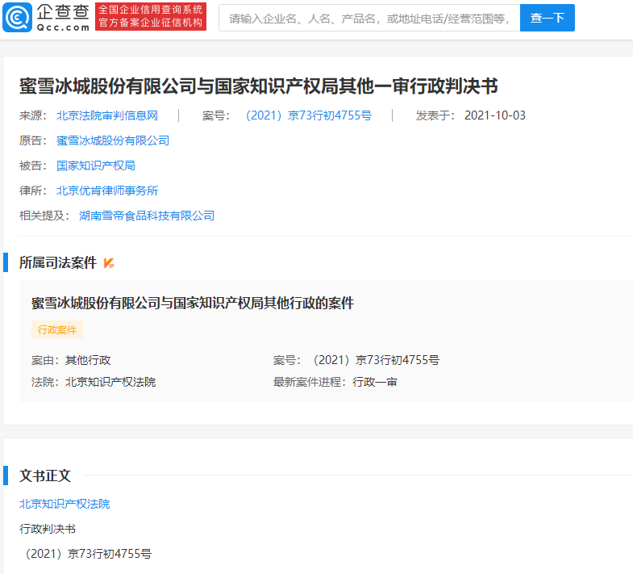The image size is (633, 574).
Task: Open header case number (2021)京73行初4755号 link
Action: tap(308, 115)
